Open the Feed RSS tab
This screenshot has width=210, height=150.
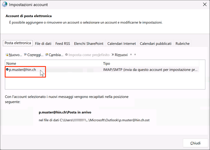click(x=63, y=44)
